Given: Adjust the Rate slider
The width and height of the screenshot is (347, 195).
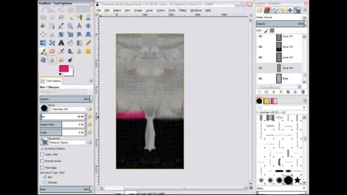Looking at the screenshot, I should [66, 189].
